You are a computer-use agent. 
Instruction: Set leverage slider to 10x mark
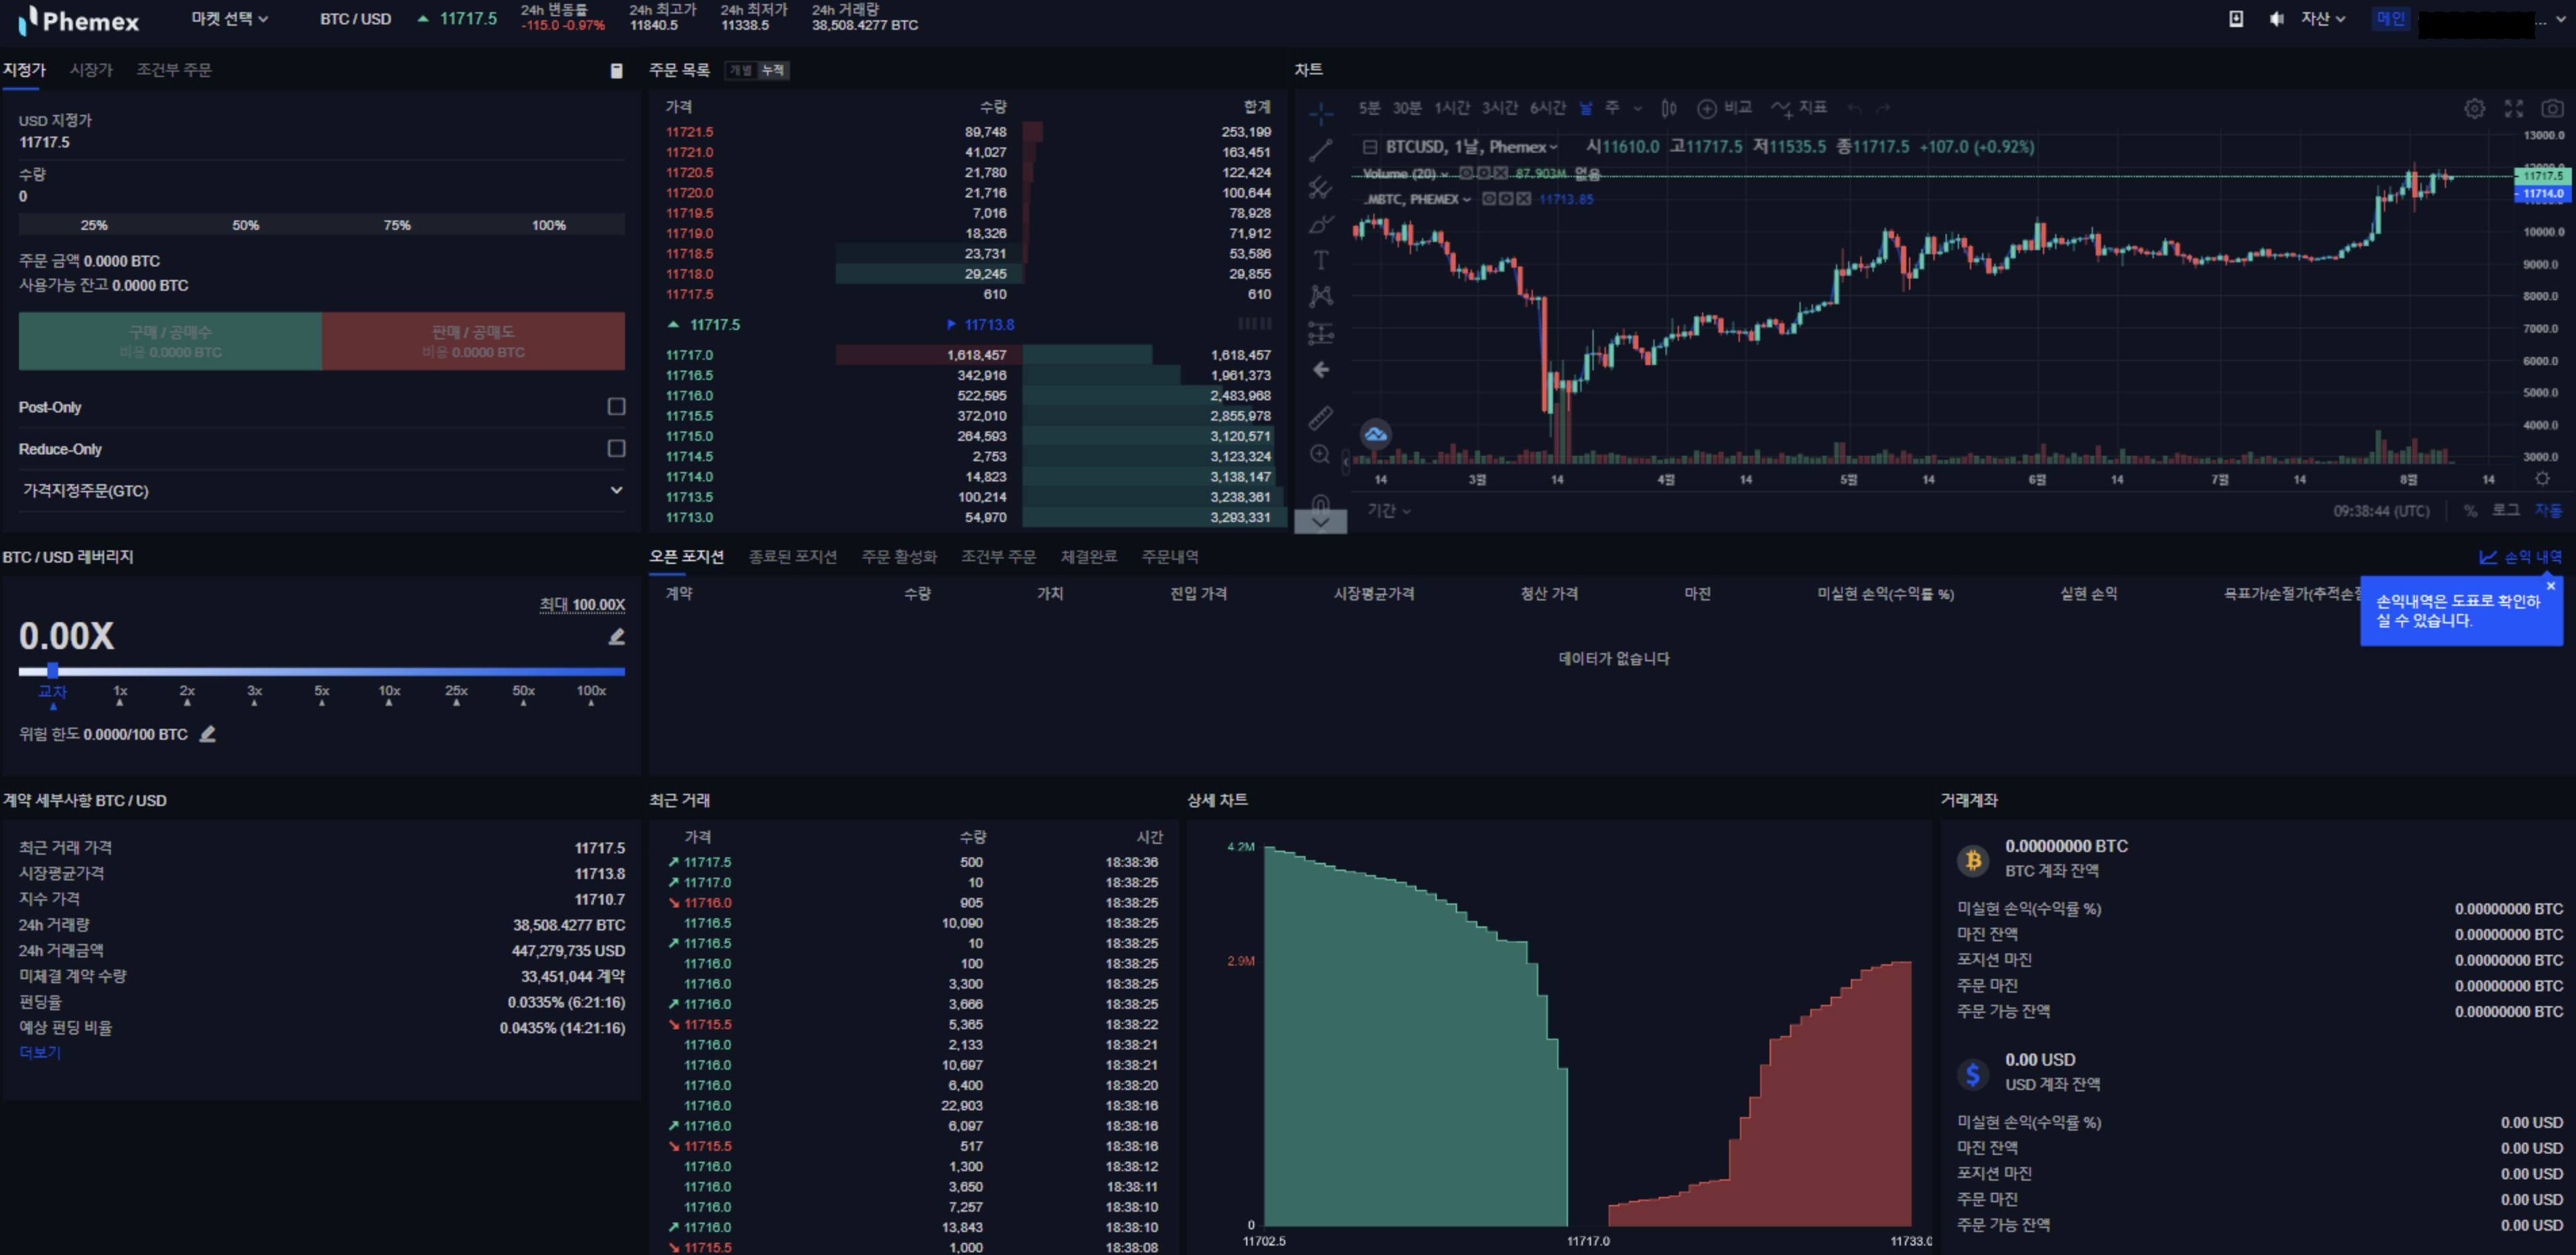[389, 692]
